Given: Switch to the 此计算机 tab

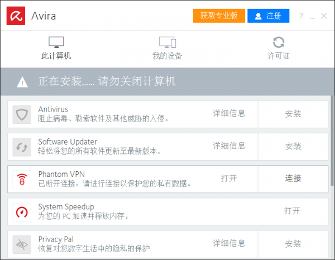Looking at the screenshot, I should (x=56, y=48).
